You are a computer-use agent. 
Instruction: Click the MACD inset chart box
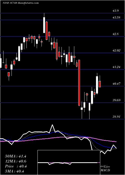pos(69,162)
